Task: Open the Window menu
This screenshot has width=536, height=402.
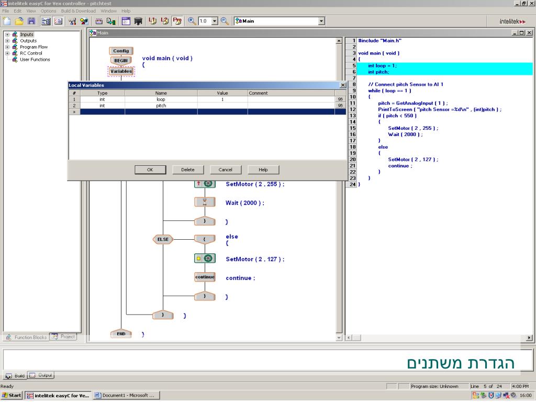Action: pyautogui.click(x=109, y=11)
